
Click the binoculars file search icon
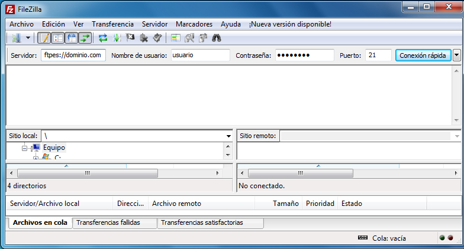(x=217, y=38)
